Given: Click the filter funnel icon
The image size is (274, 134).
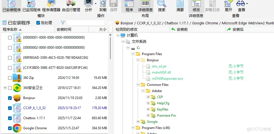Looking at the screenshot, I should click(x=63, y=23).
